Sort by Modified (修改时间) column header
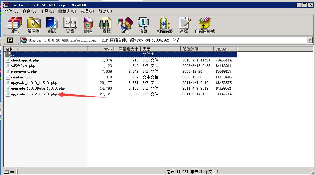315x175 pixels. [x=197, y=49]
